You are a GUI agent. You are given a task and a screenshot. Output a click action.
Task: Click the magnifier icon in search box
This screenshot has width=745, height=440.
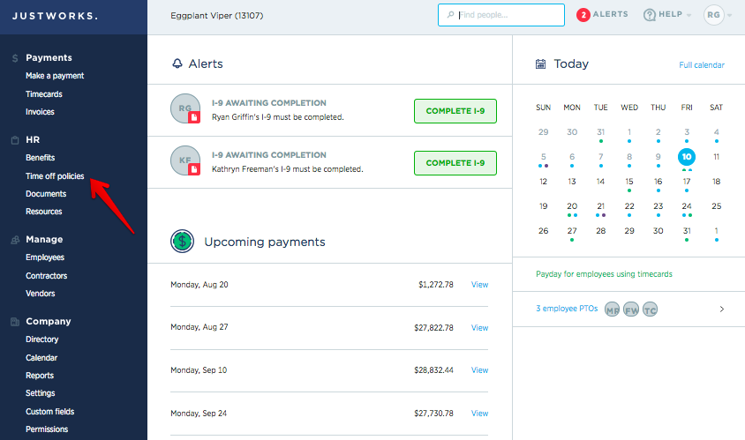(450, 15)
